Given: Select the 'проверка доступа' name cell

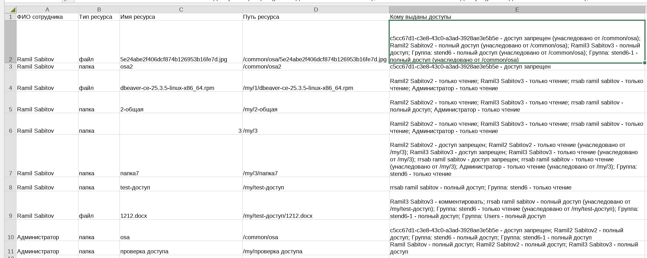Looking at the screenshot, I should click(181, 248).
